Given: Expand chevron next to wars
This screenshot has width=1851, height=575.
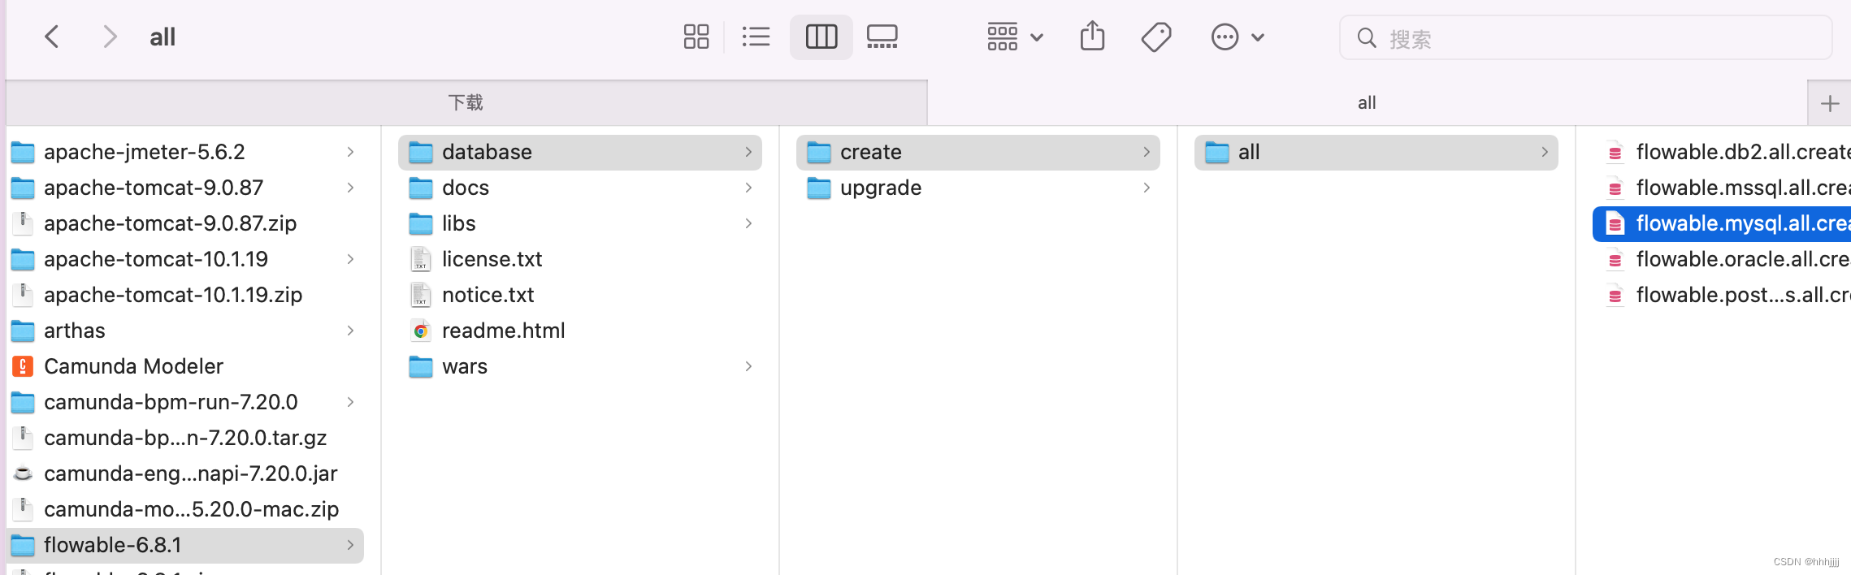Looking at the screenshot, I should (748, 366).
